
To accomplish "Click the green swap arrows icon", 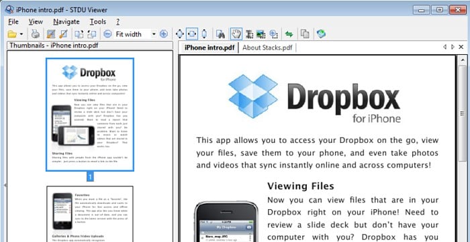I will click(x=289, y=34).
